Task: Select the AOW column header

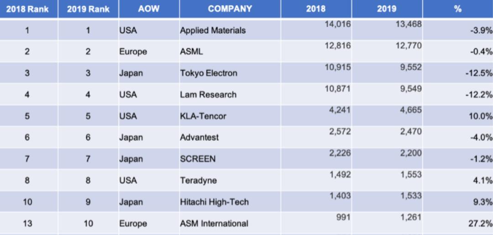Action: pos(148,9)
